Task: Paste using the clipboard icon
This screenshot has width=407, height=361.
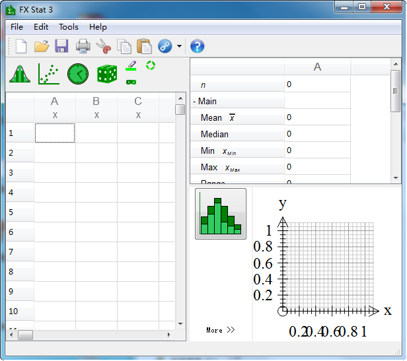Action: 144,46
